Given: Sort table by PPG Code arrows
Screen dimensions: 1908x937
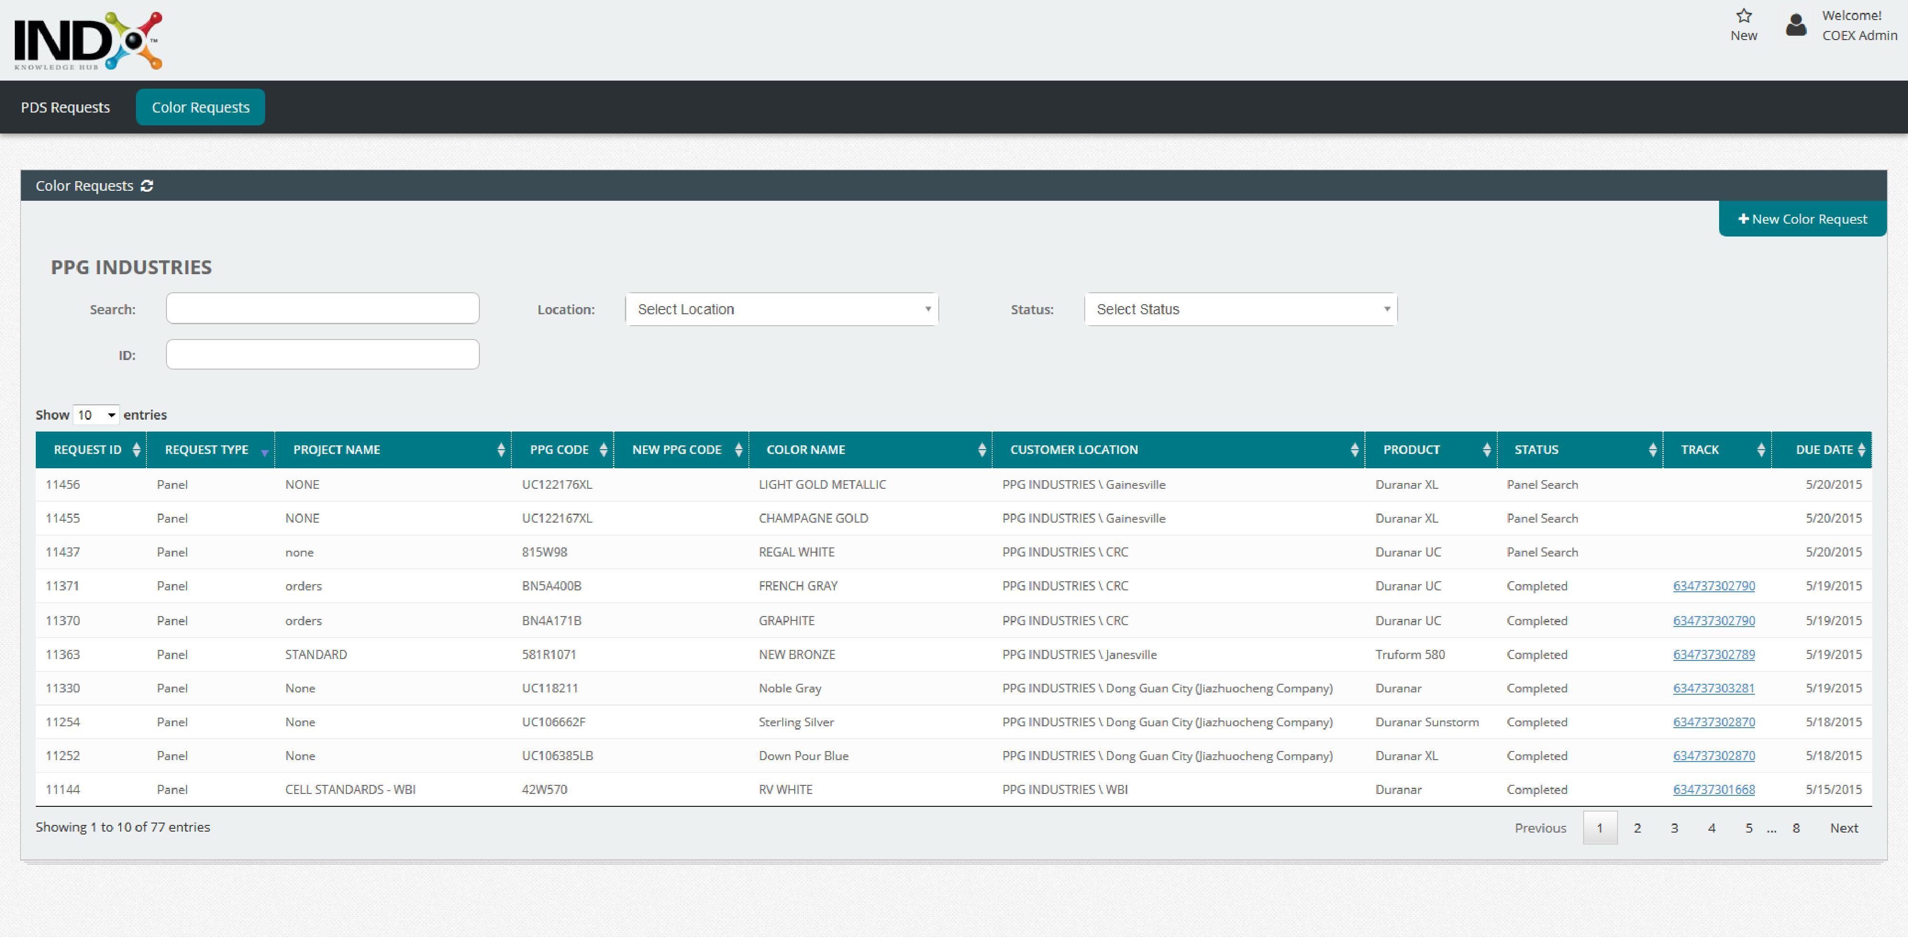Looking at the screenshot, I should (x=603, y=450).
